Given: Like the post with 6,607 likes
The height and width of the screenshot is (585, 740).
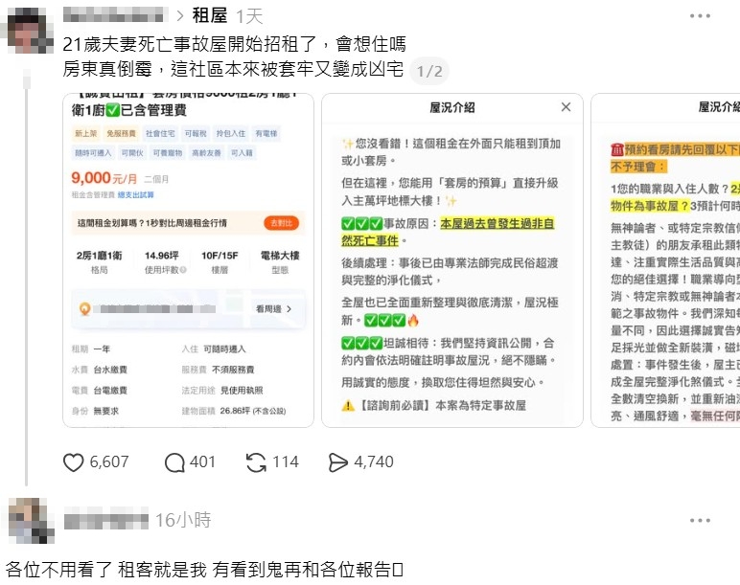Looking at the screenshot, I should coord(73,462).
